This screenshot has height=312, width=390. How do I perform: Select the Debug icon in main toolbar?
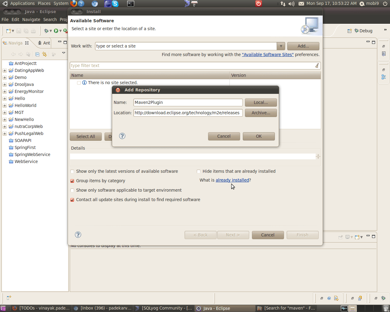46,31
